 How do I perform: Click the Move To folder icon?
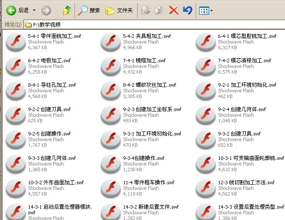tap(146, 10)
